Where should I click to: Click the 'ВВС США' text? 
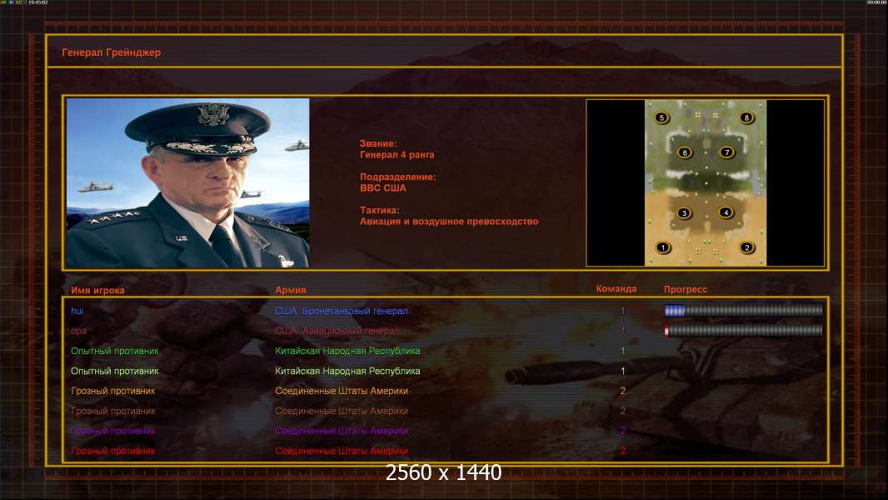point(383,188)
